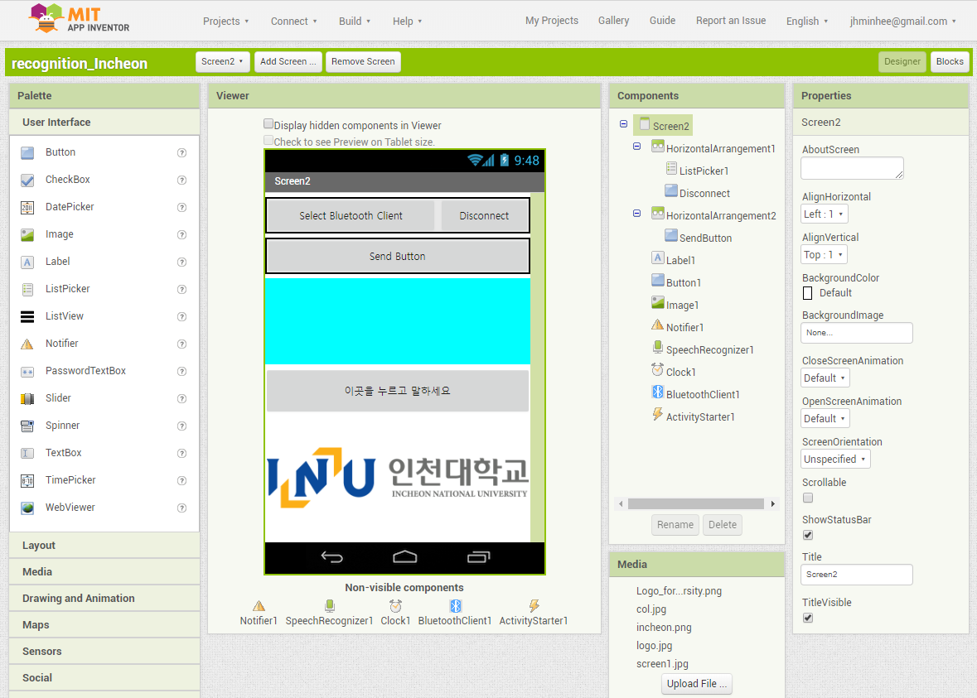This screenshot has height=698, width=977.
Task: Click the Clock1 non-visible component icon
Action: (395, 605)
